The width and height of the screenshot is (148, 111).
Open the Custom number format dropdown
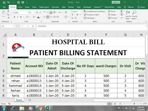(81, 11)
